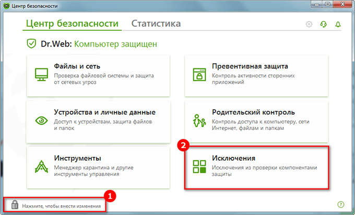Click the Dr.Web spider icon in the title bar
Viewport: 355px width, 215px height.
point(6,6)
